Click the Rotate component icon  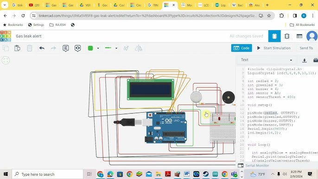(126, 48)
